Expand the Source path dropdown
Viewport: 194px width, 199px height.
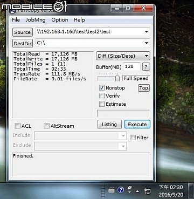tap(147, 32)
